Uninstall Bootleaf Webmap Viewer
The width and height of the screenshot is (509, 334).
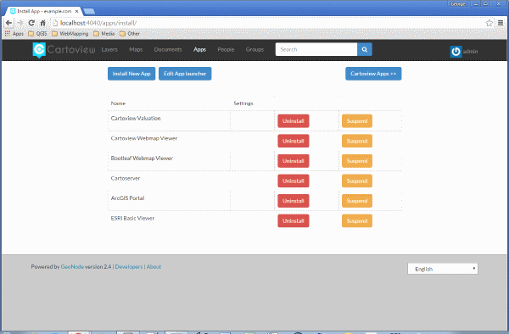294,161
